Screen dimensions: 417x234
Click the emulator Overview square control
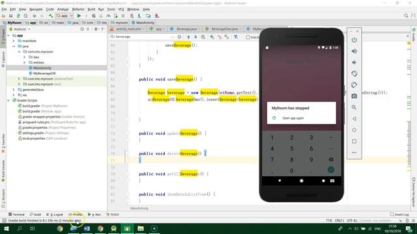(x=354, y=141)
